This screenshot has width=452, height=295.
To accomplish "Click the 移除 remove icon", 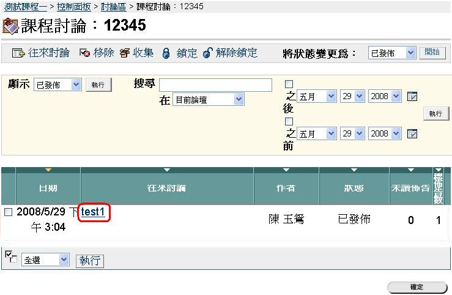I will 85,53.
